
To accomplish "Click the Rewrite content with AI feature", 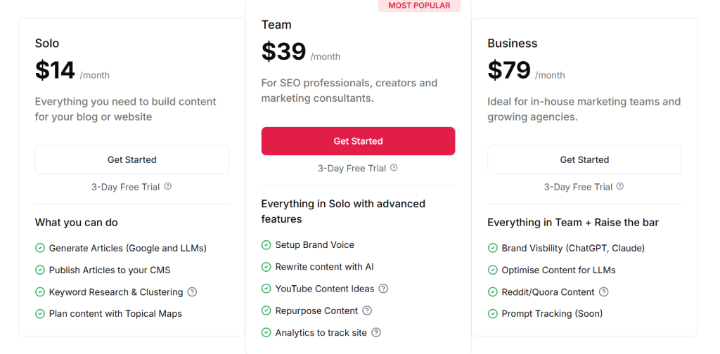I will tap(324, 267).
